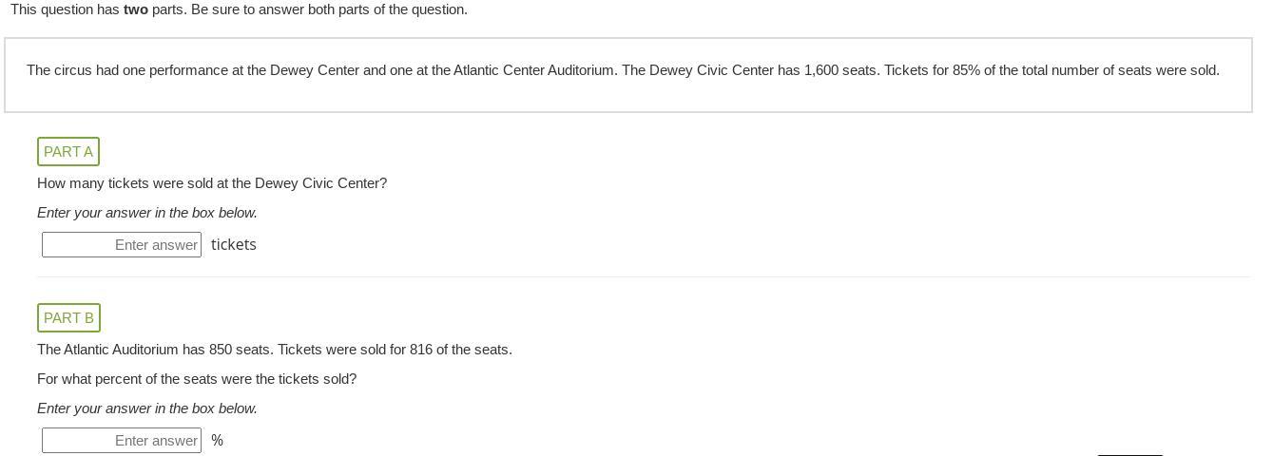
Task: Select the PART B label badge
Action: 68,318
